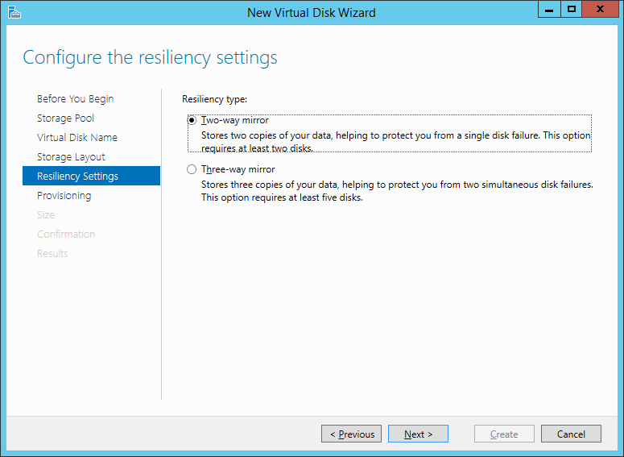The width and height of the screenshot is (624, 457).
Task: Select the Two-way mirror radio button
Action: tap(192, 120)
